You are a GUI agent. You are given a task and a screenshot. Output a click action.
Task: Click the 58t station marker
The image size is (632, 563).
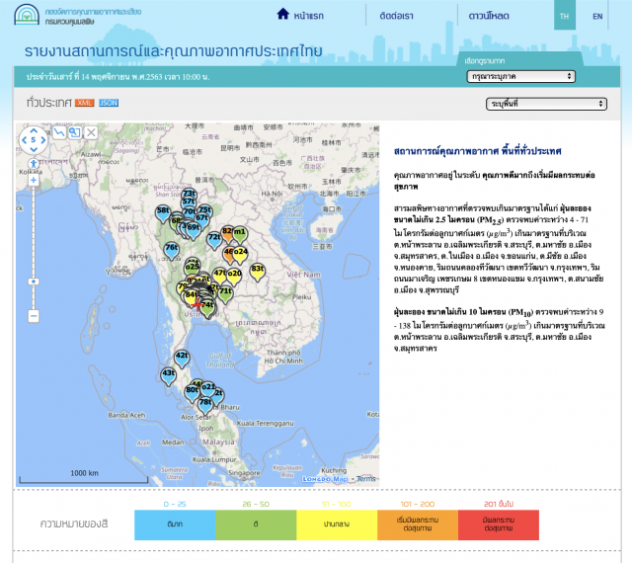click(x=163, y=213)
